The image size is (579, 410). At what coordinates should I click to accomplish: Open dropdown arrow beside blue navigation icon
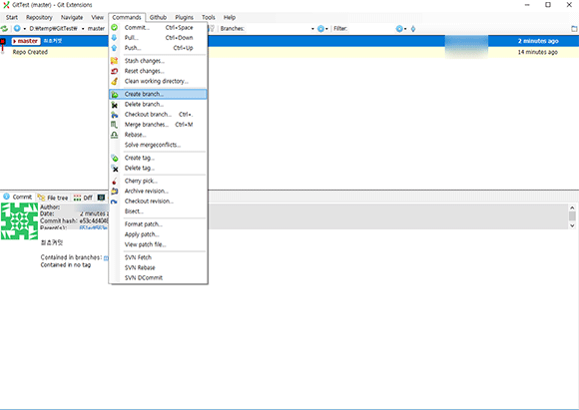[x=25, y=29]
